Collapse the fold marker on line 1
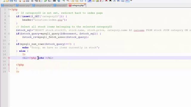 pos(9,9)
